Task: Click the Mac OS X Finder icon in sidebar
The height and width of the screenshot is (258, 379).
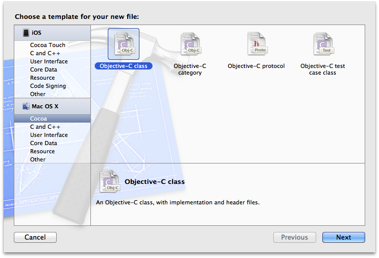Action: tap(26, 106)
